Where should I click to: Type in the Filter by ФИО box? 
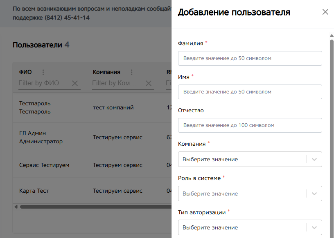coord(43,83)
